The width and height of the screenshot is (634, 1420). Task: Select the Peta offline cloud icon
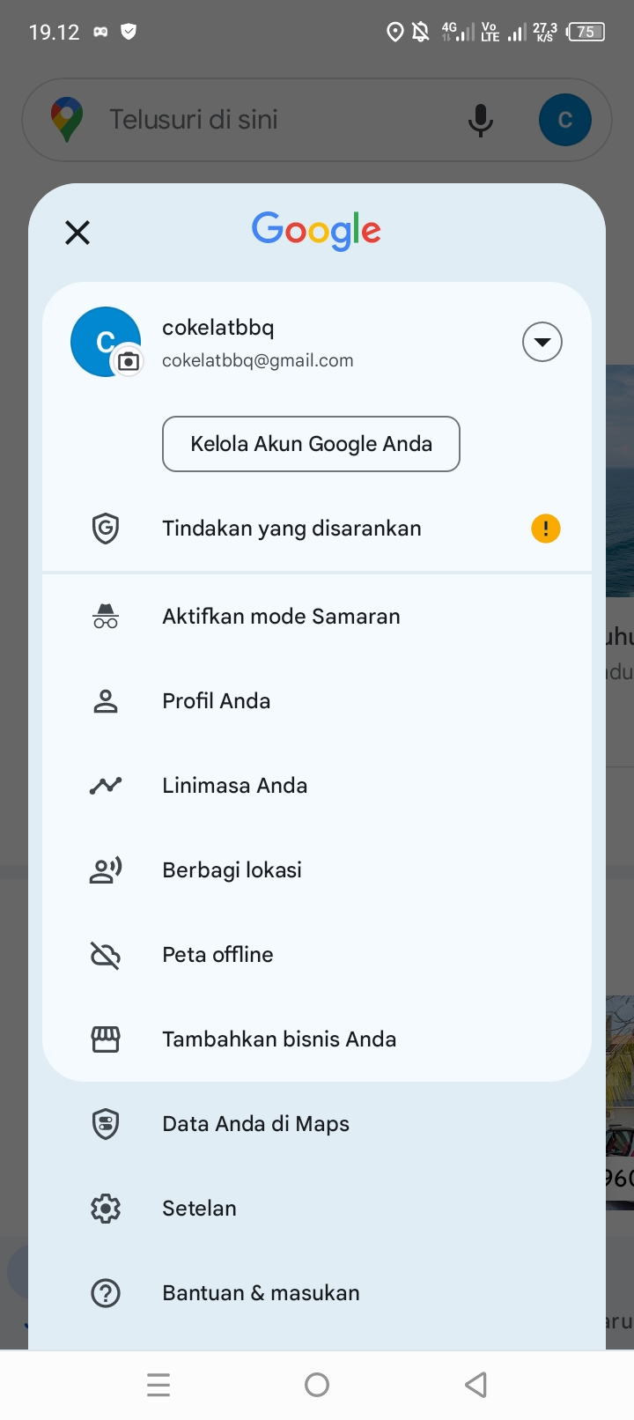click(106, 955)
